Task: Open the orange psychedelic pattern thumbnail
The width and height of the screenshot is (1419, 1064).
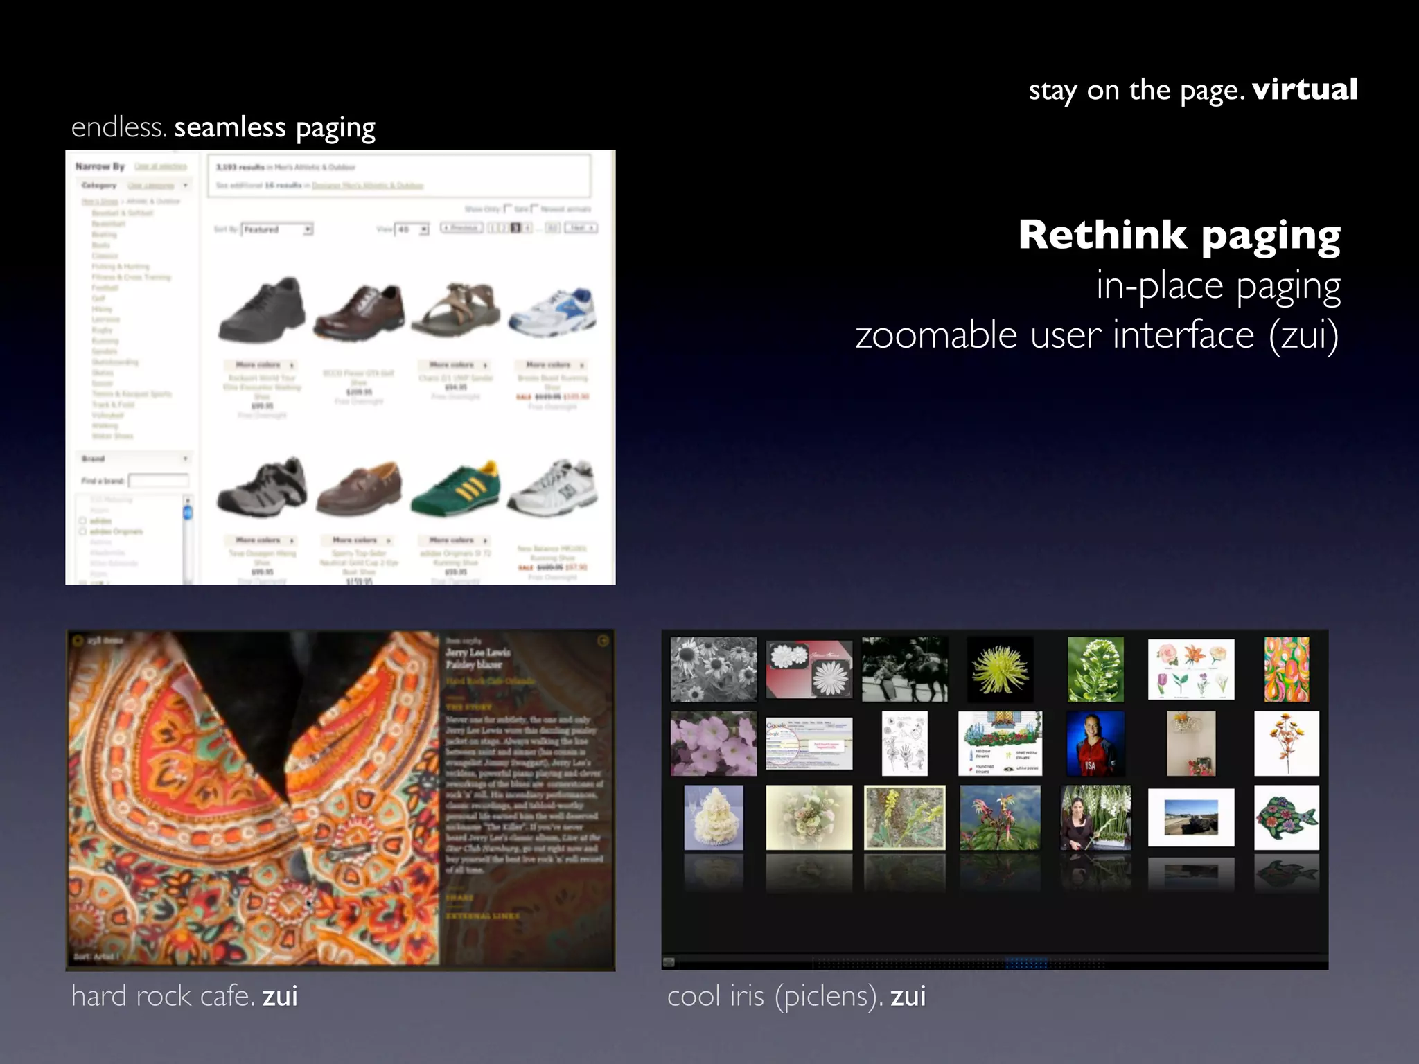Action: tap(1287, 669)
